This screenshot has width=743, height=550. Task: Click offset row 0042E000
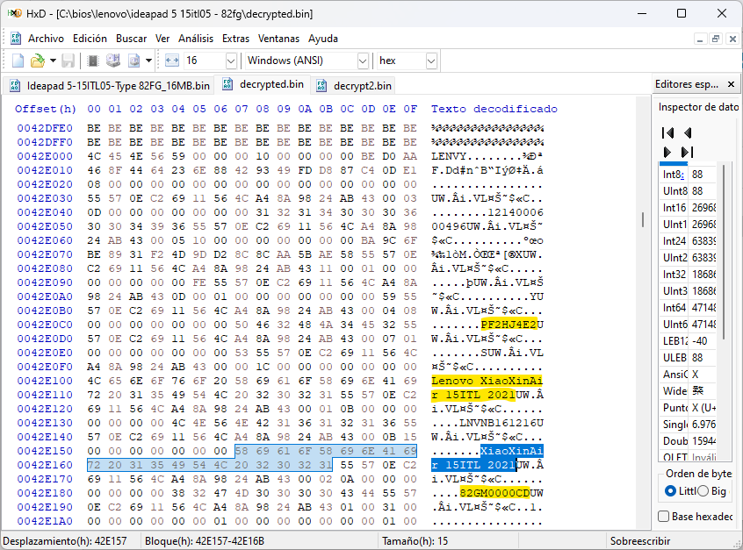[45, 156]
